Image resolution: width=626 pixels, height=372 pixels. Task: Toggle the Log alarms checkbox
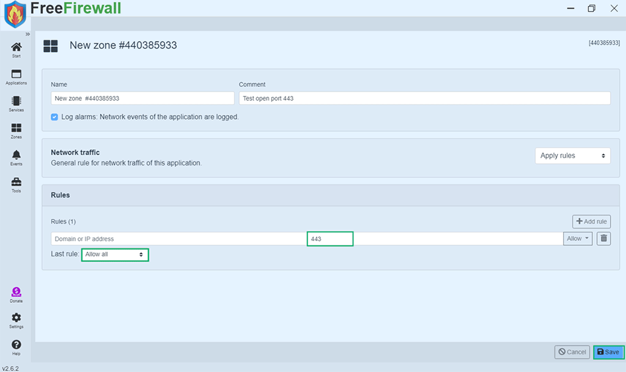click(x=54, y=117)
